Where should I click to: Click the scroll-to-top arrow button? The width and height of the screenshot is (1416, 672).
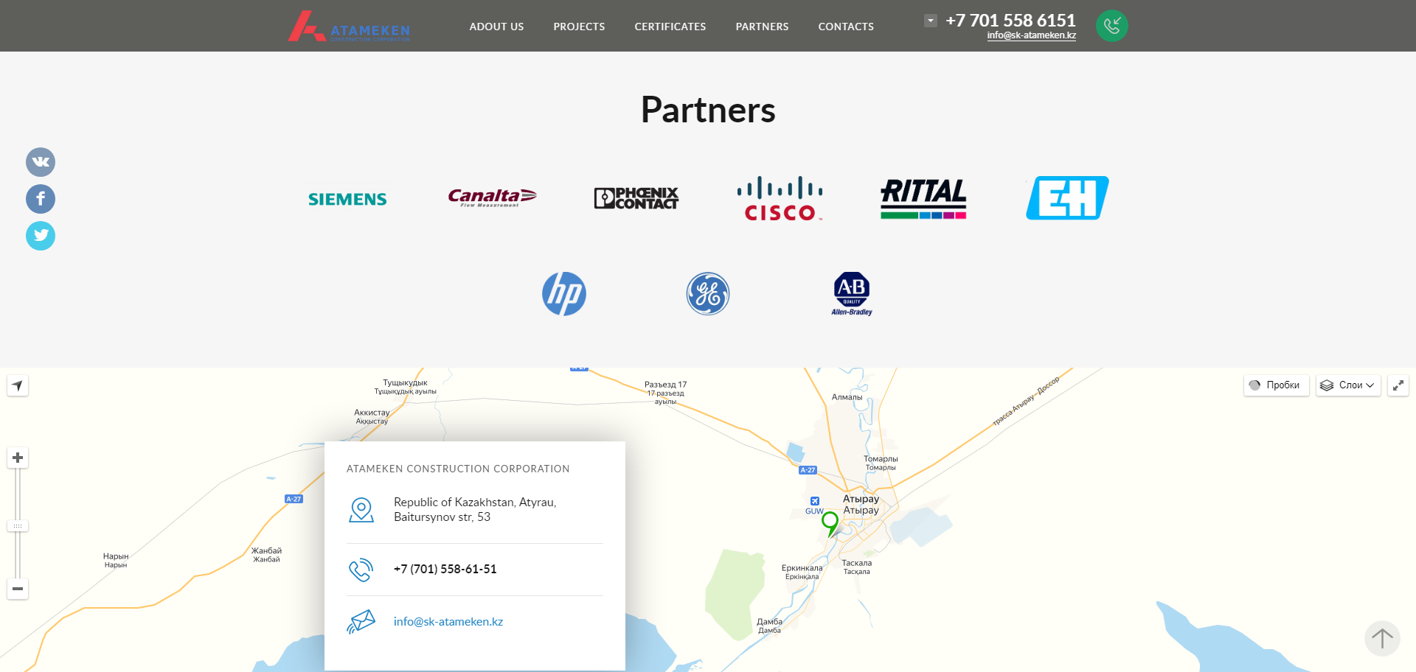pyautogui.click(x=1382, y=638)
